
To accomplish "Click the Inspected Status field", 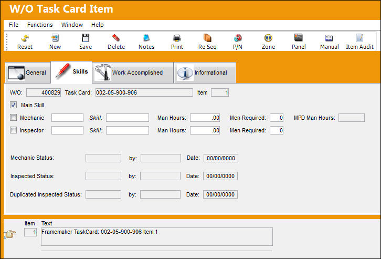I will (x=103, y=176).
